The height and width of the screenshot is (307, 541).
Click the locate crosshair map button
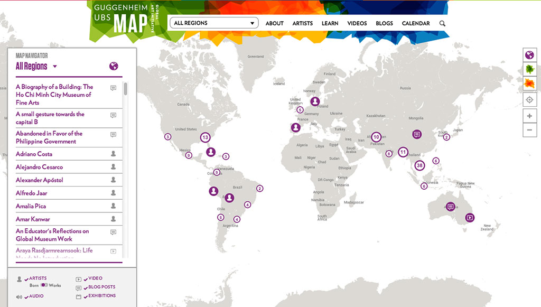tap(529, 100)
